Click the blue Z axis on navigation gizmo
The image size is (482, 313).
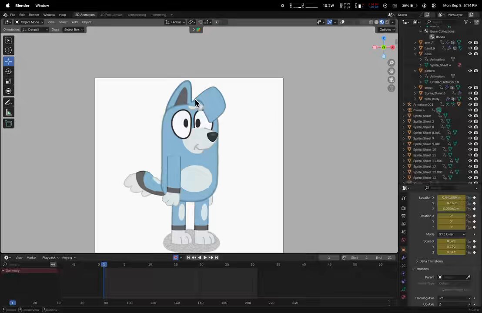pos(384,38)
